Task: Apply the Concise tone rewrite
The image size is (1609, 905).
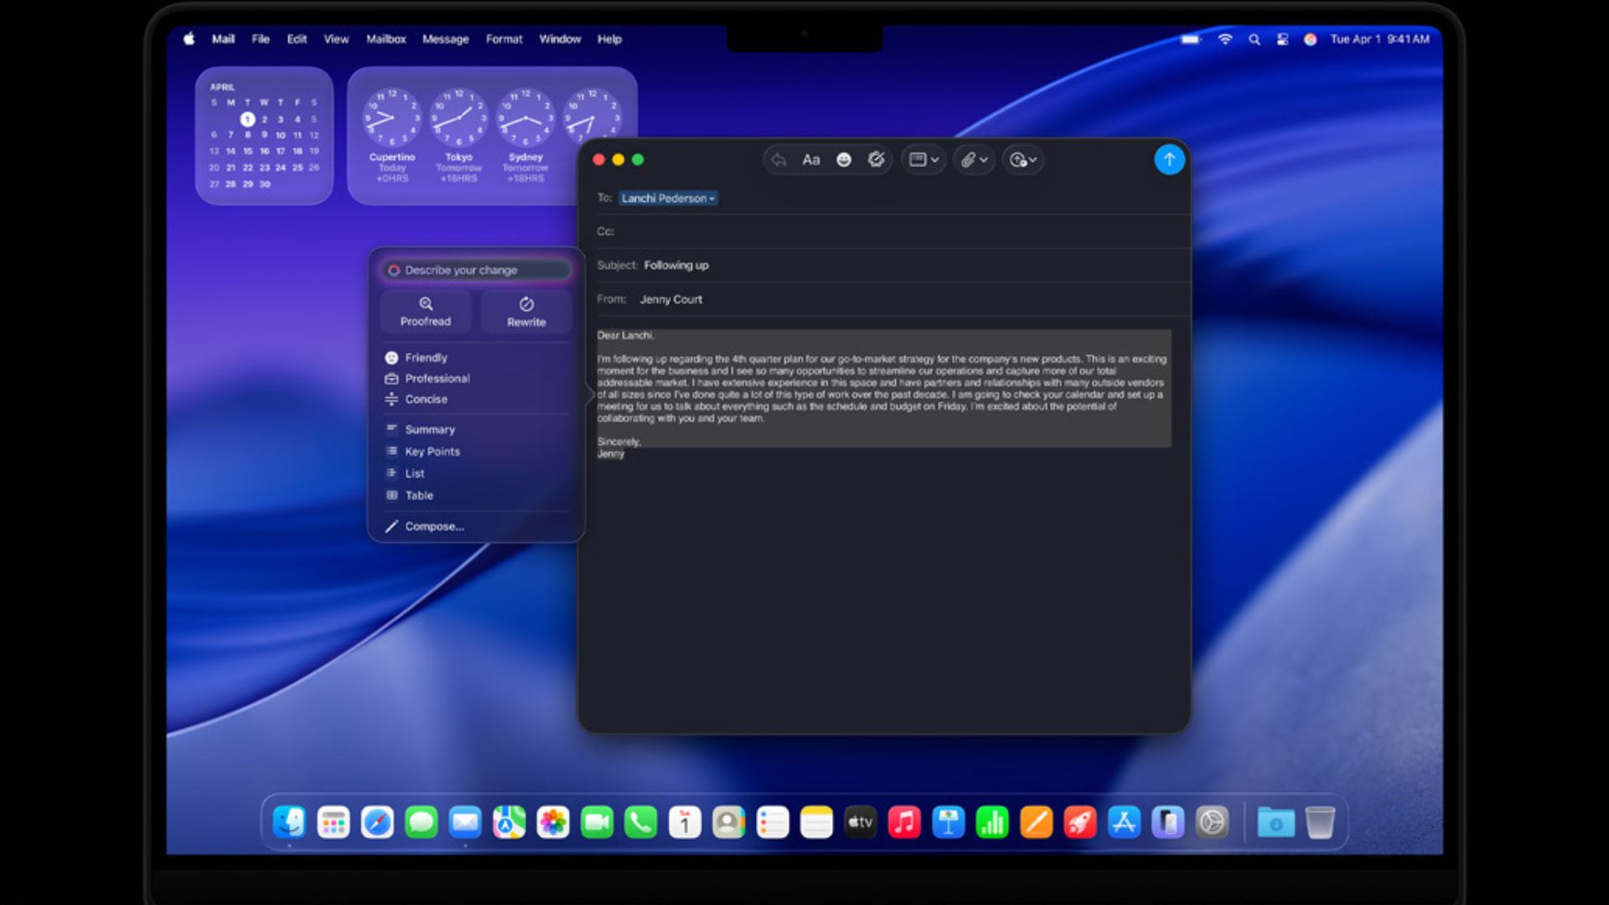Action: 427,399
